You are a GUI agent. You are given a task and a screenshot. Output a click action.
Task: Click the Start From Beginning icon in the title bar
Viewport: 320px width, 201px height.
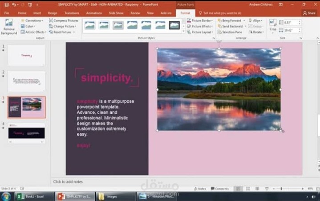[x=30, y=4]
